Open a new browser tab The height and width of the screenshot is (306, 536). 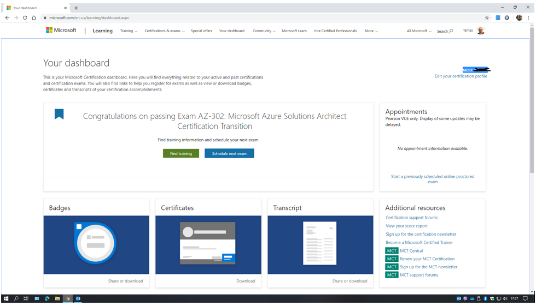click(x=76, y=8)
